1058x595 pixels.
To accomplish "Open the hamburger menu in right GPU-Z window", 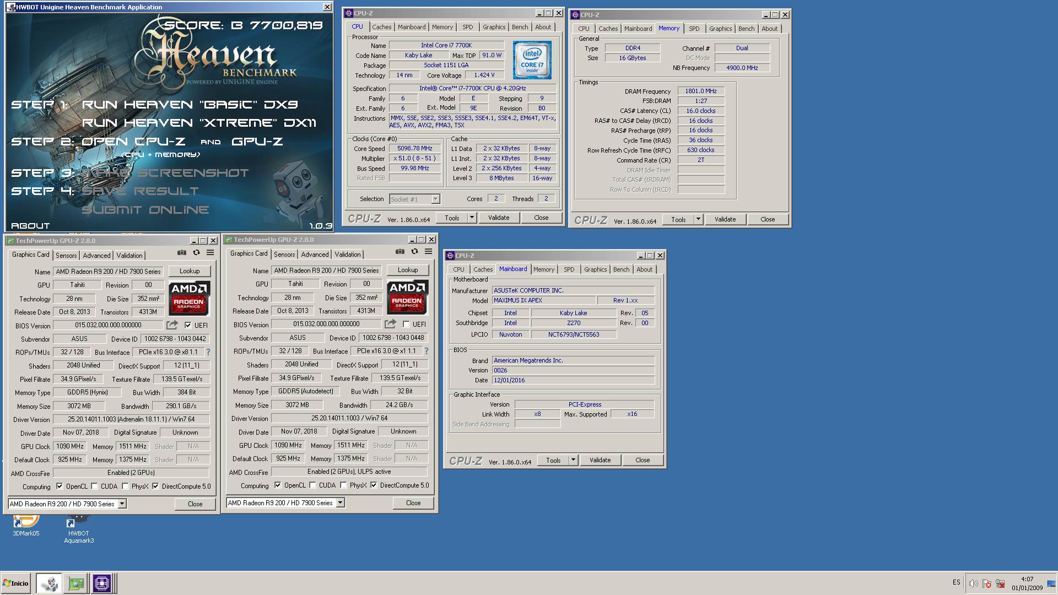I will pyautogui.click(x=428, y=251).
